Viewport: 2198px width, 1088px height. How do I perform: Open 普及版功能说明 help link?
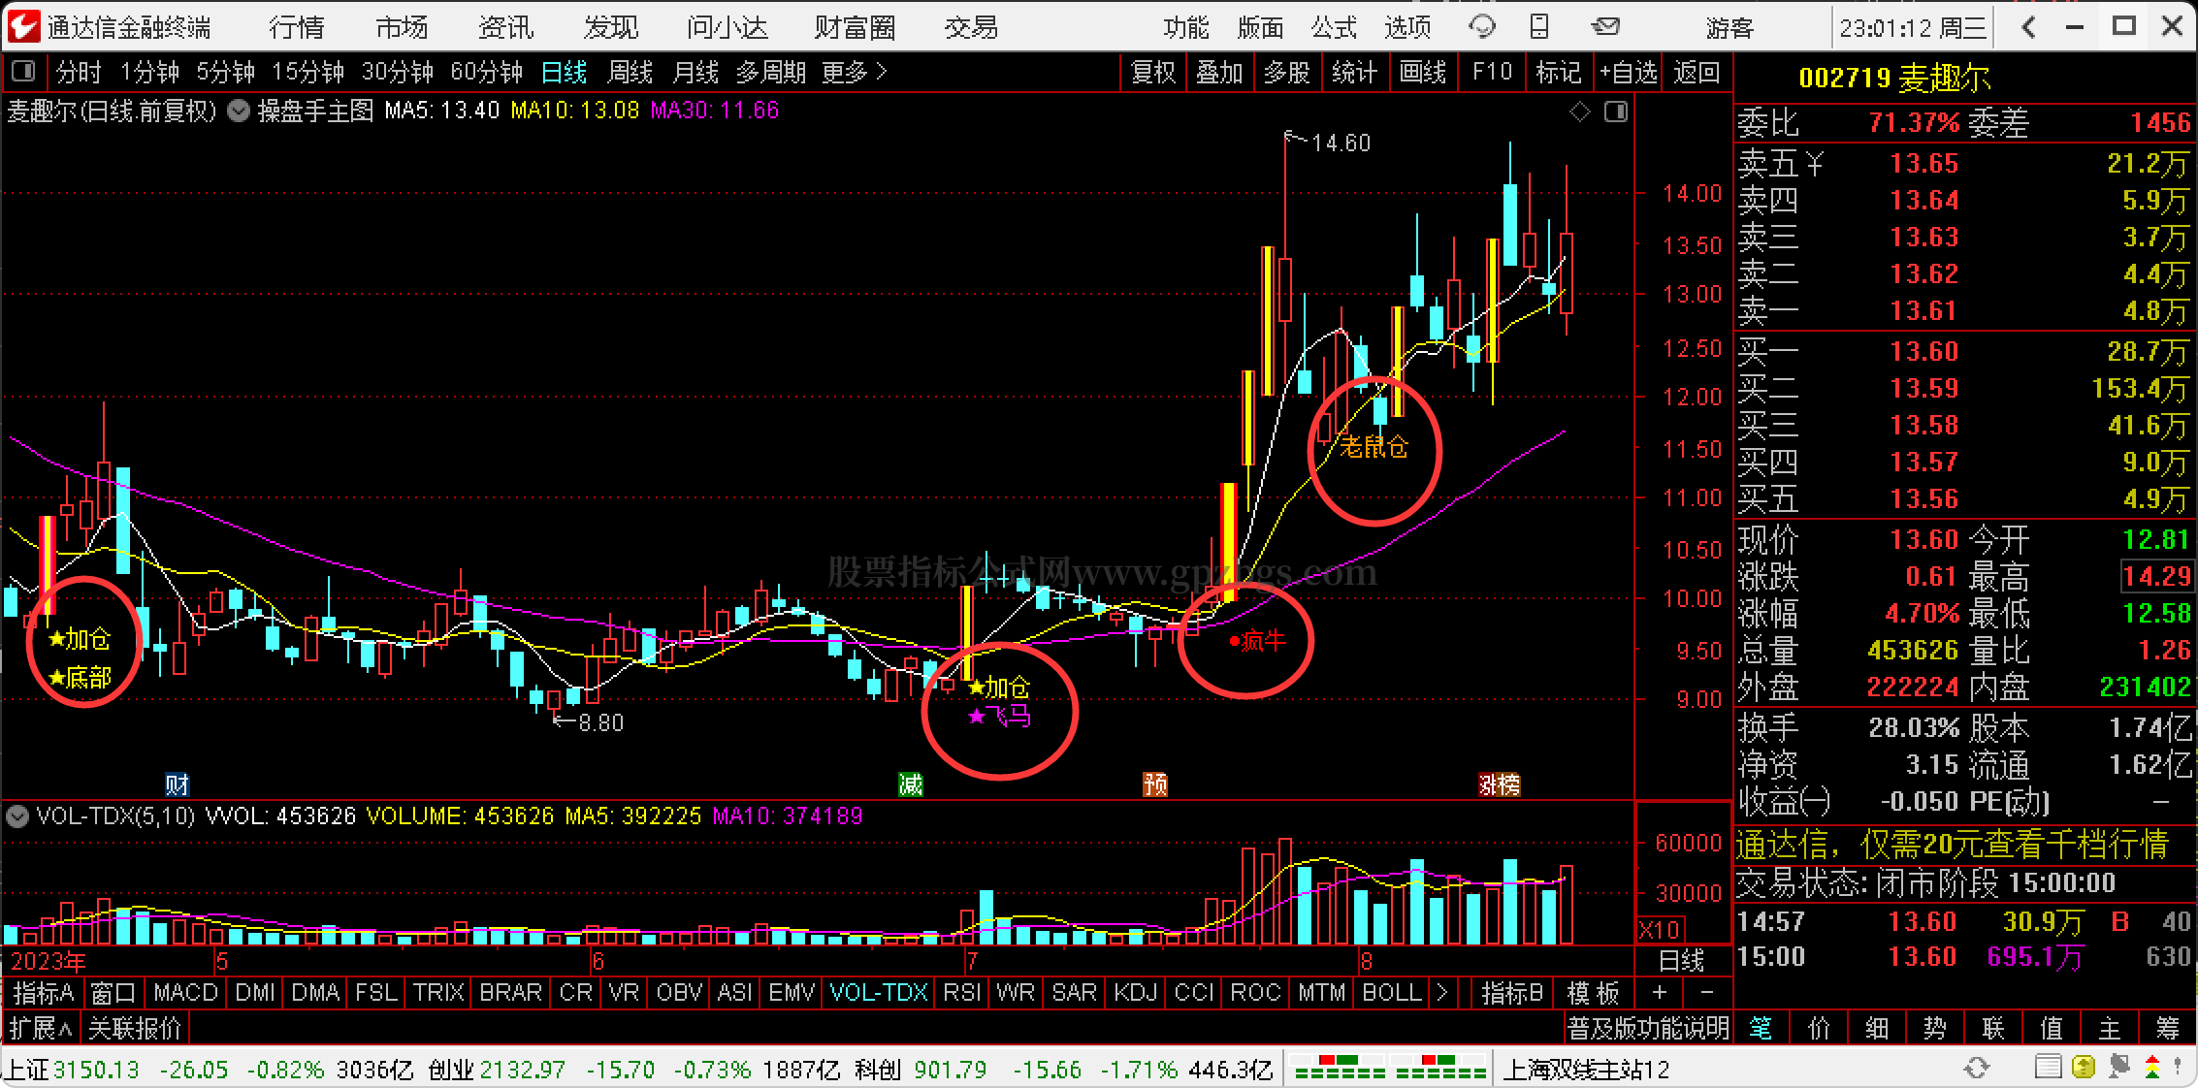(x=1648, y=1027)
